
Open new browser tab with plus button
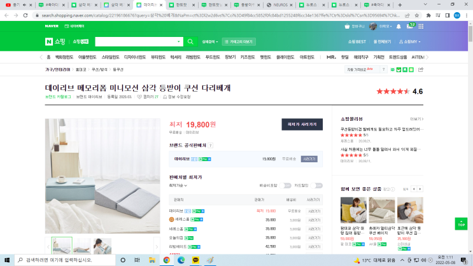tap(400, 5)
